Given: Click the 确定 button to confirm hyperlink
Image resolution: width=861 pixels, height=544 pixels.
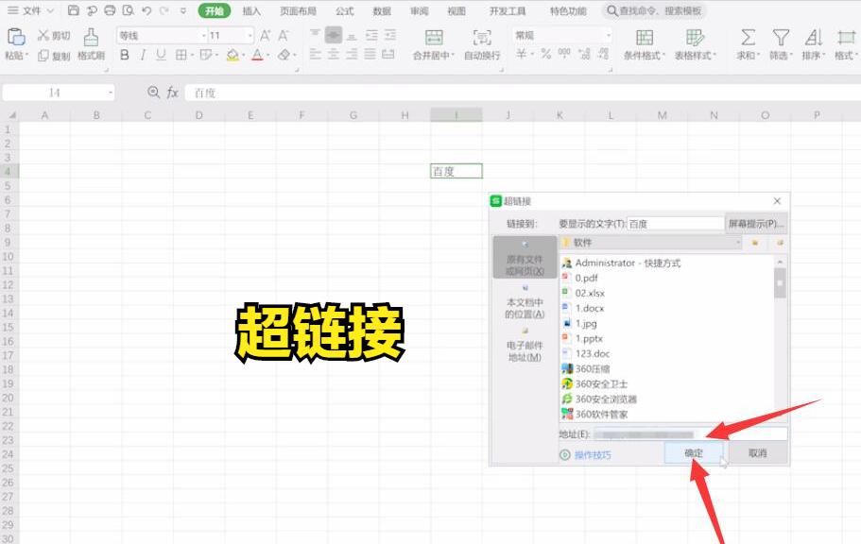Looking at the screenshot, I should pyautogui.click(x=691, y=453).
